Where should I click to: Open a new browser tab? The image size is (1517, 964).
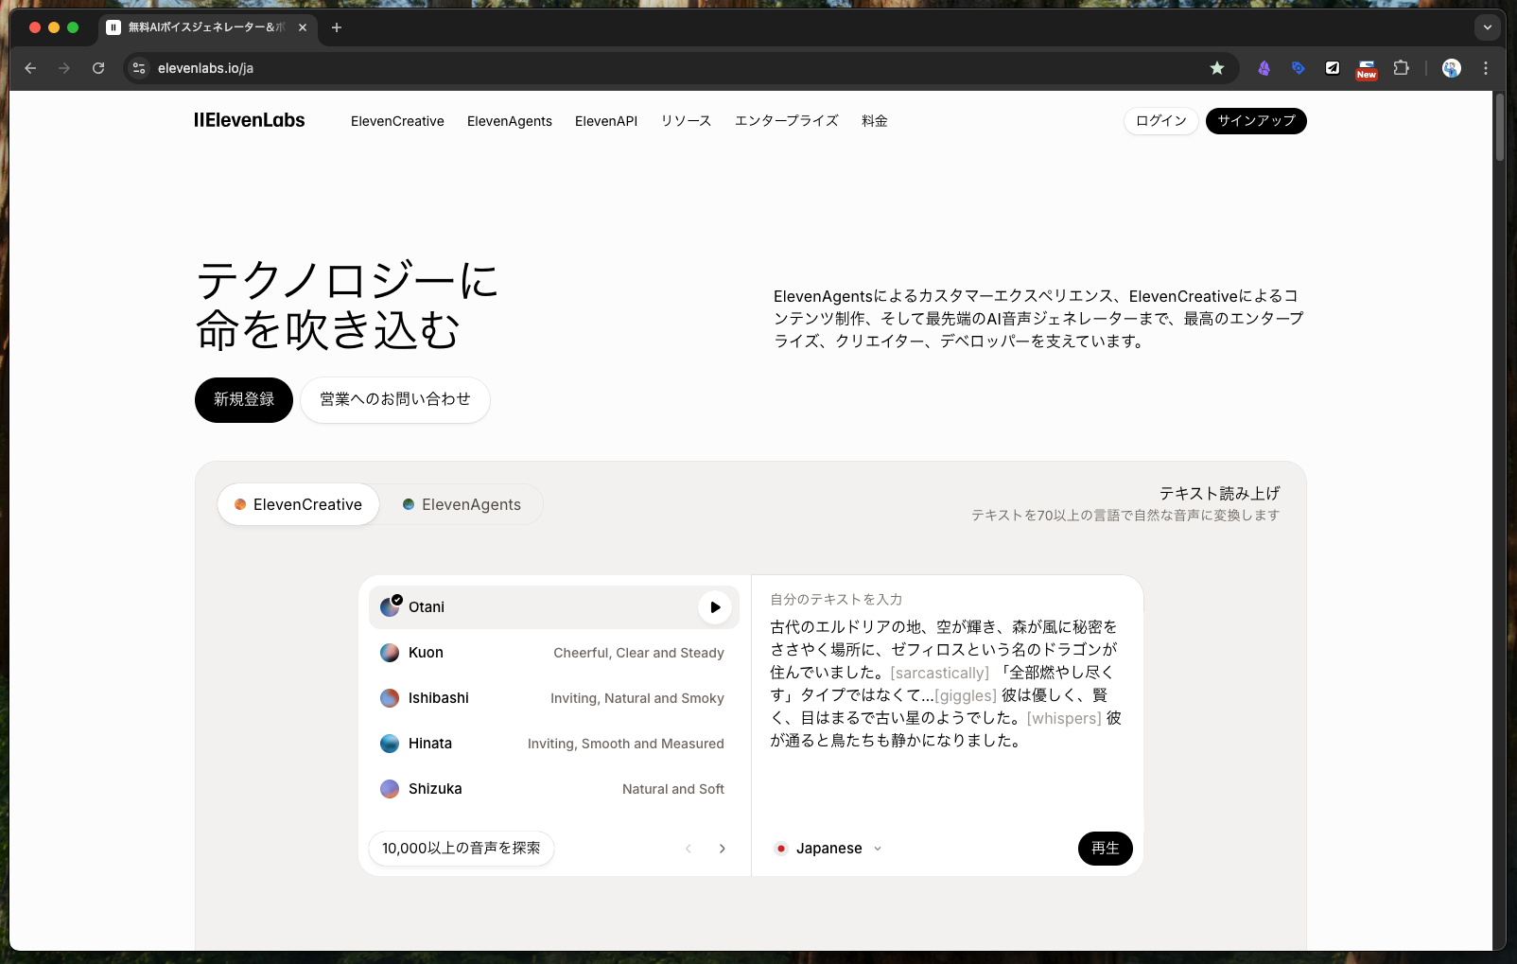337,27
